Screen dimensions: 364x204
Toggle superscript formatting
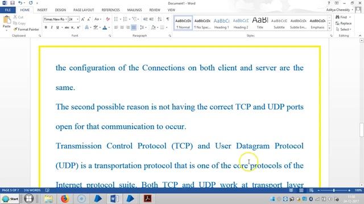pos(78,27)
